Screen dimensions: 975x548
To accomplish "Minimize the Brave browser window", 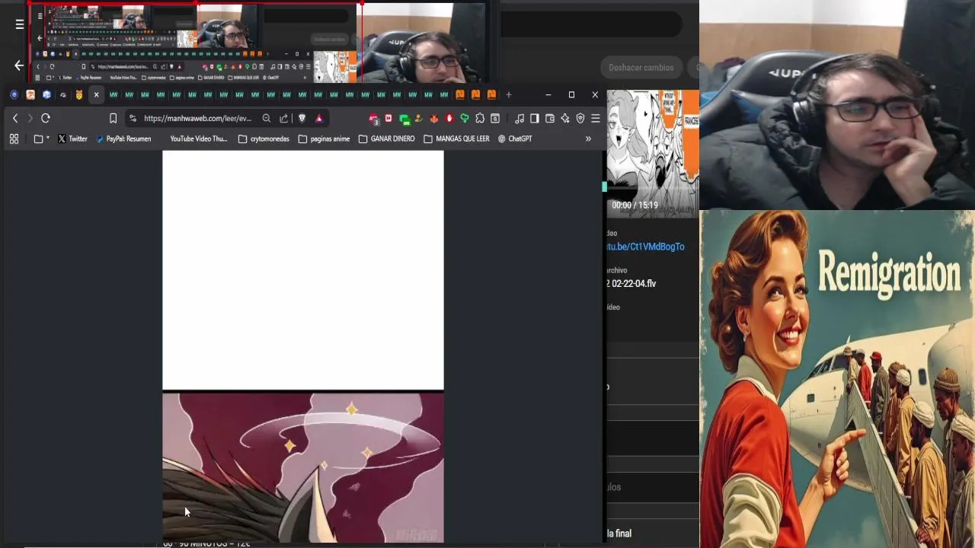I will click(548, 94).
